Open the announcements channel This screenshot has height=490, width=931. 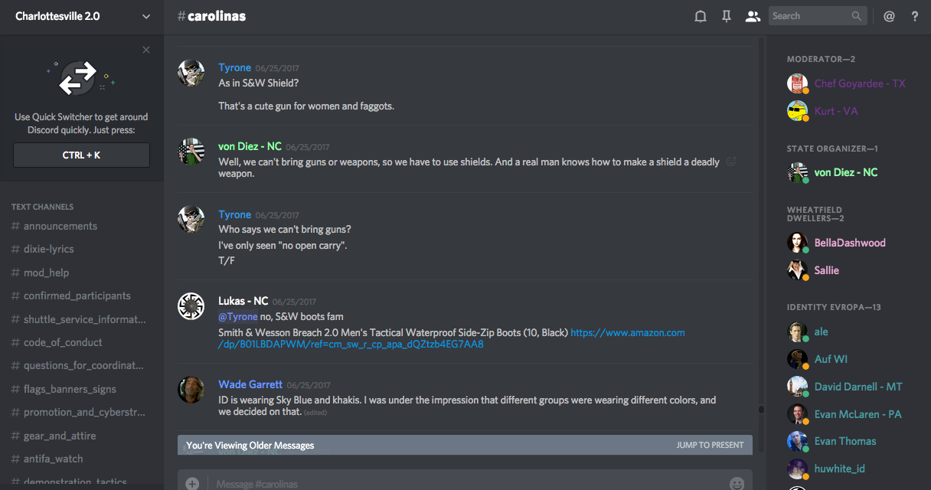[x=60, y=226]
